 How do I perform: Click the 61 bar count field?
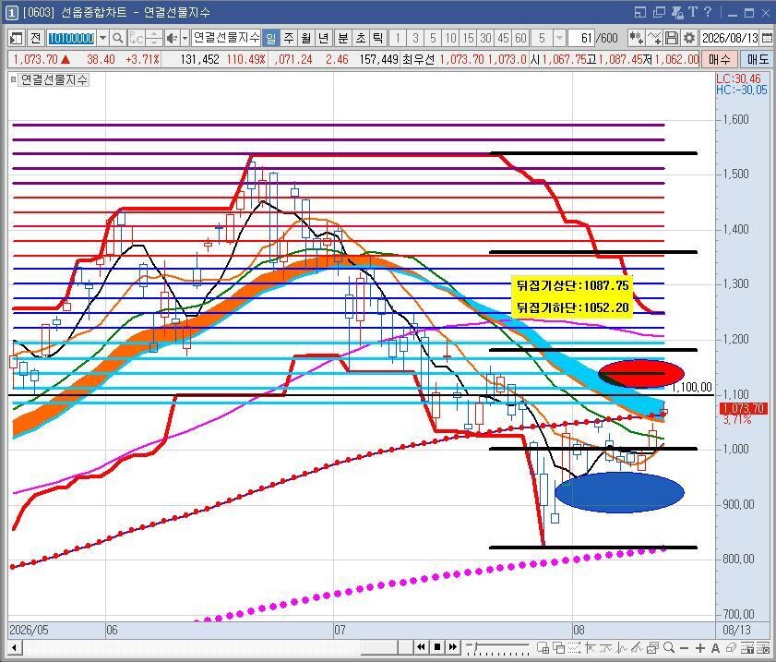tap(581, 38)
